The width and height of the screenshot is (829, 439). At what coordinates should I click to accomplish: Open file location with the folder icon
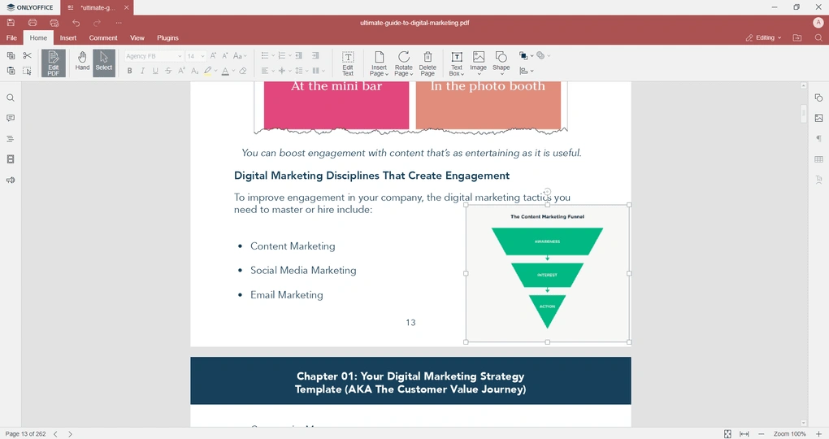(797, 38)
